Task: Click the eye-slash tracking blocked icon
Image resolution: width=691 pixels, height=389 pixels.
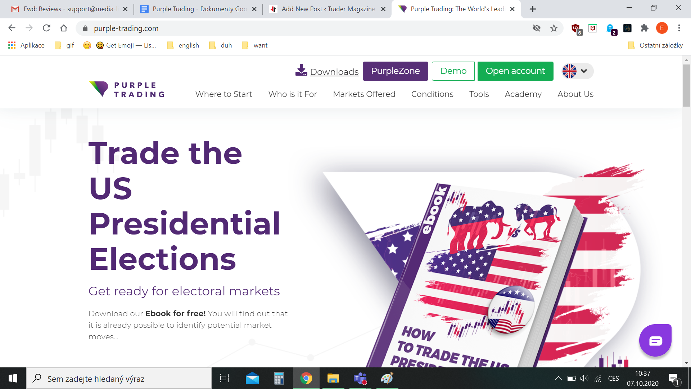Action: pos(536,28)
